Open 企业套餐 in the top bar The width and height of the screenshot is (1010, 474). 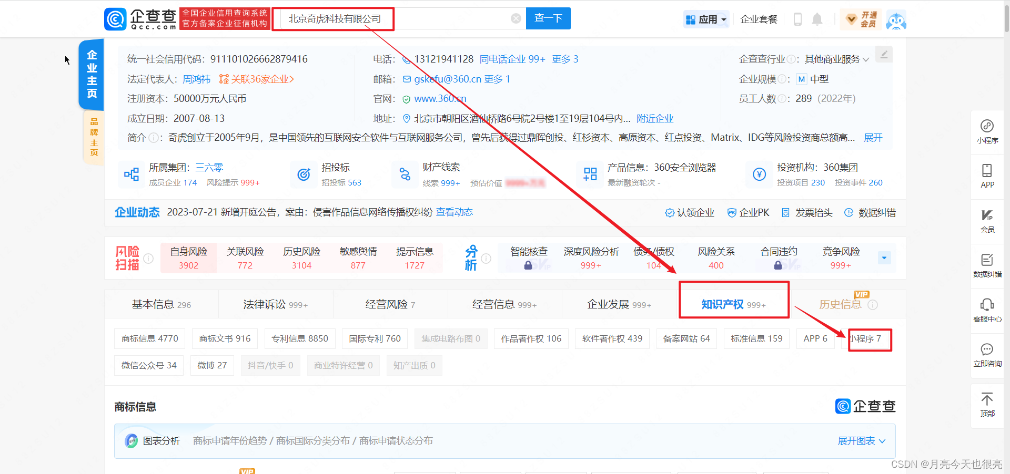point(759,19)
